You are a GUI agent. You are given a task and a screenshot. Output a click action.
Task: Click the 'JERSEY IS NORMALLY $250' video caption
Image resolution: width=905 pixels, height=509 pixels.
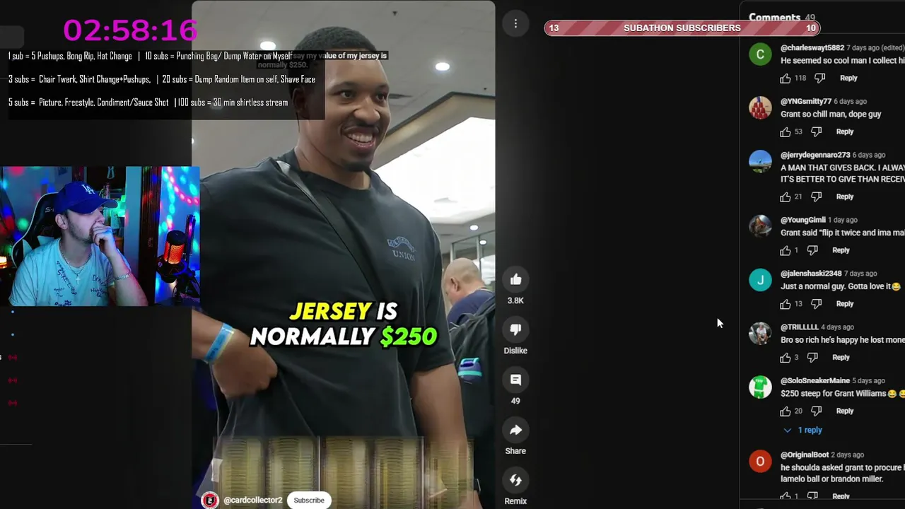click(x=344, y=324)
